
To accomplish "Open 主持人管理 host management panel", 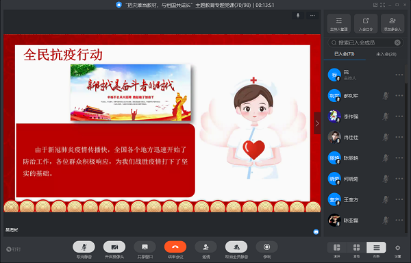I will 339,23.
